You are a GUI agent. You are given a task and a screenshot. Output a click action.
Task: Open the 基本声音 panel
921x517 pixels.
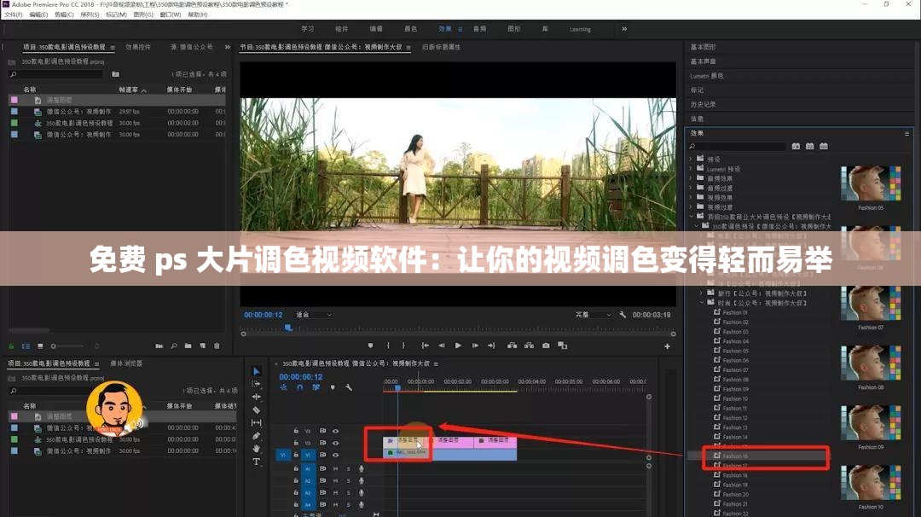pyautogui.click(x=703, y=61)
